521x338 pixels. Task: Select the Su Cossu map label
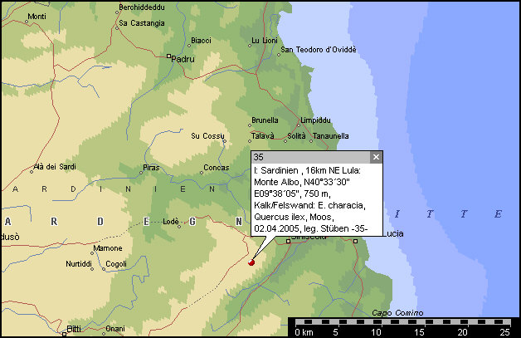tap(207, 136)
